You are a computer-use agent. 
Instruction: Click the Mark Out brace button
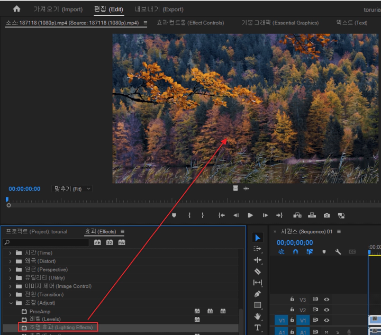[203, 215]
